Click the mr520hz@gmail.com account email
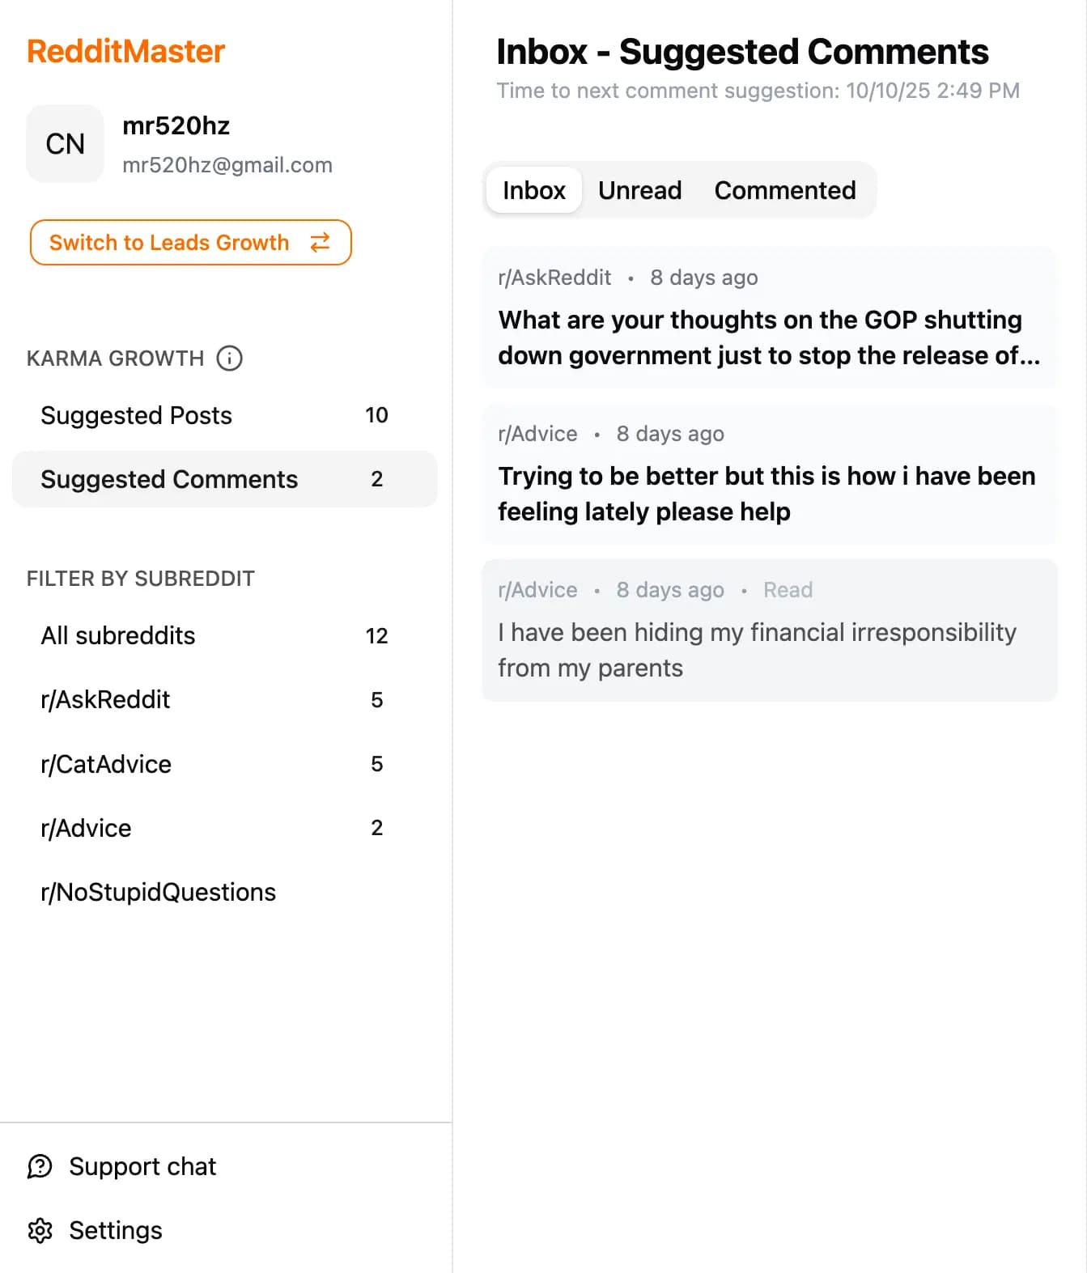Image resolution: width=1087 pixels, height=1273 pixels. [227, 165]
